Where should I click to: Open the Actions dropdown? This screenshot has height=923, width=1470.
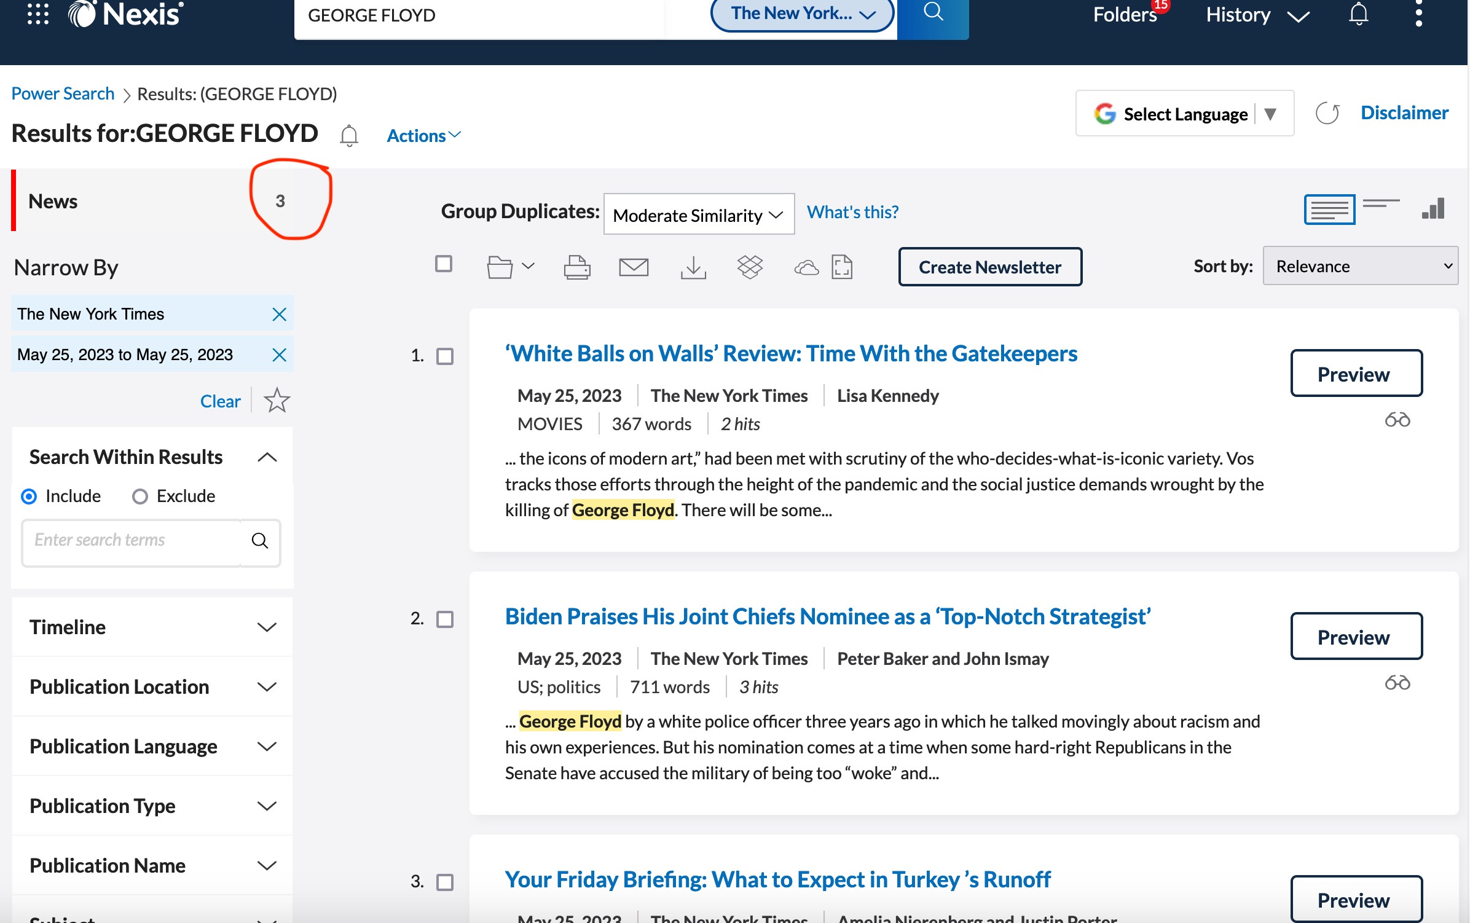point(423,136)
